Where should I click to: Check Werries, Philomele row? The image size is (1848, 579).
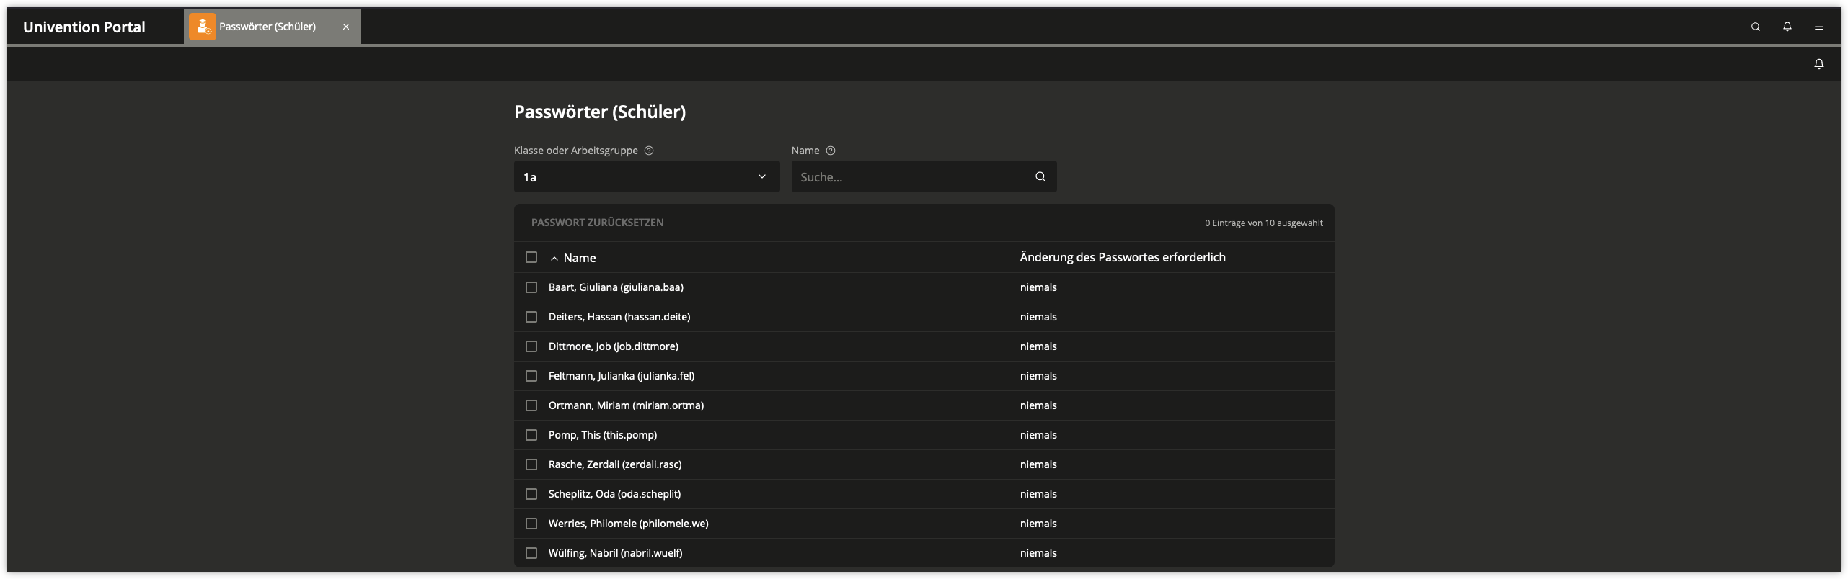[531, 524]
